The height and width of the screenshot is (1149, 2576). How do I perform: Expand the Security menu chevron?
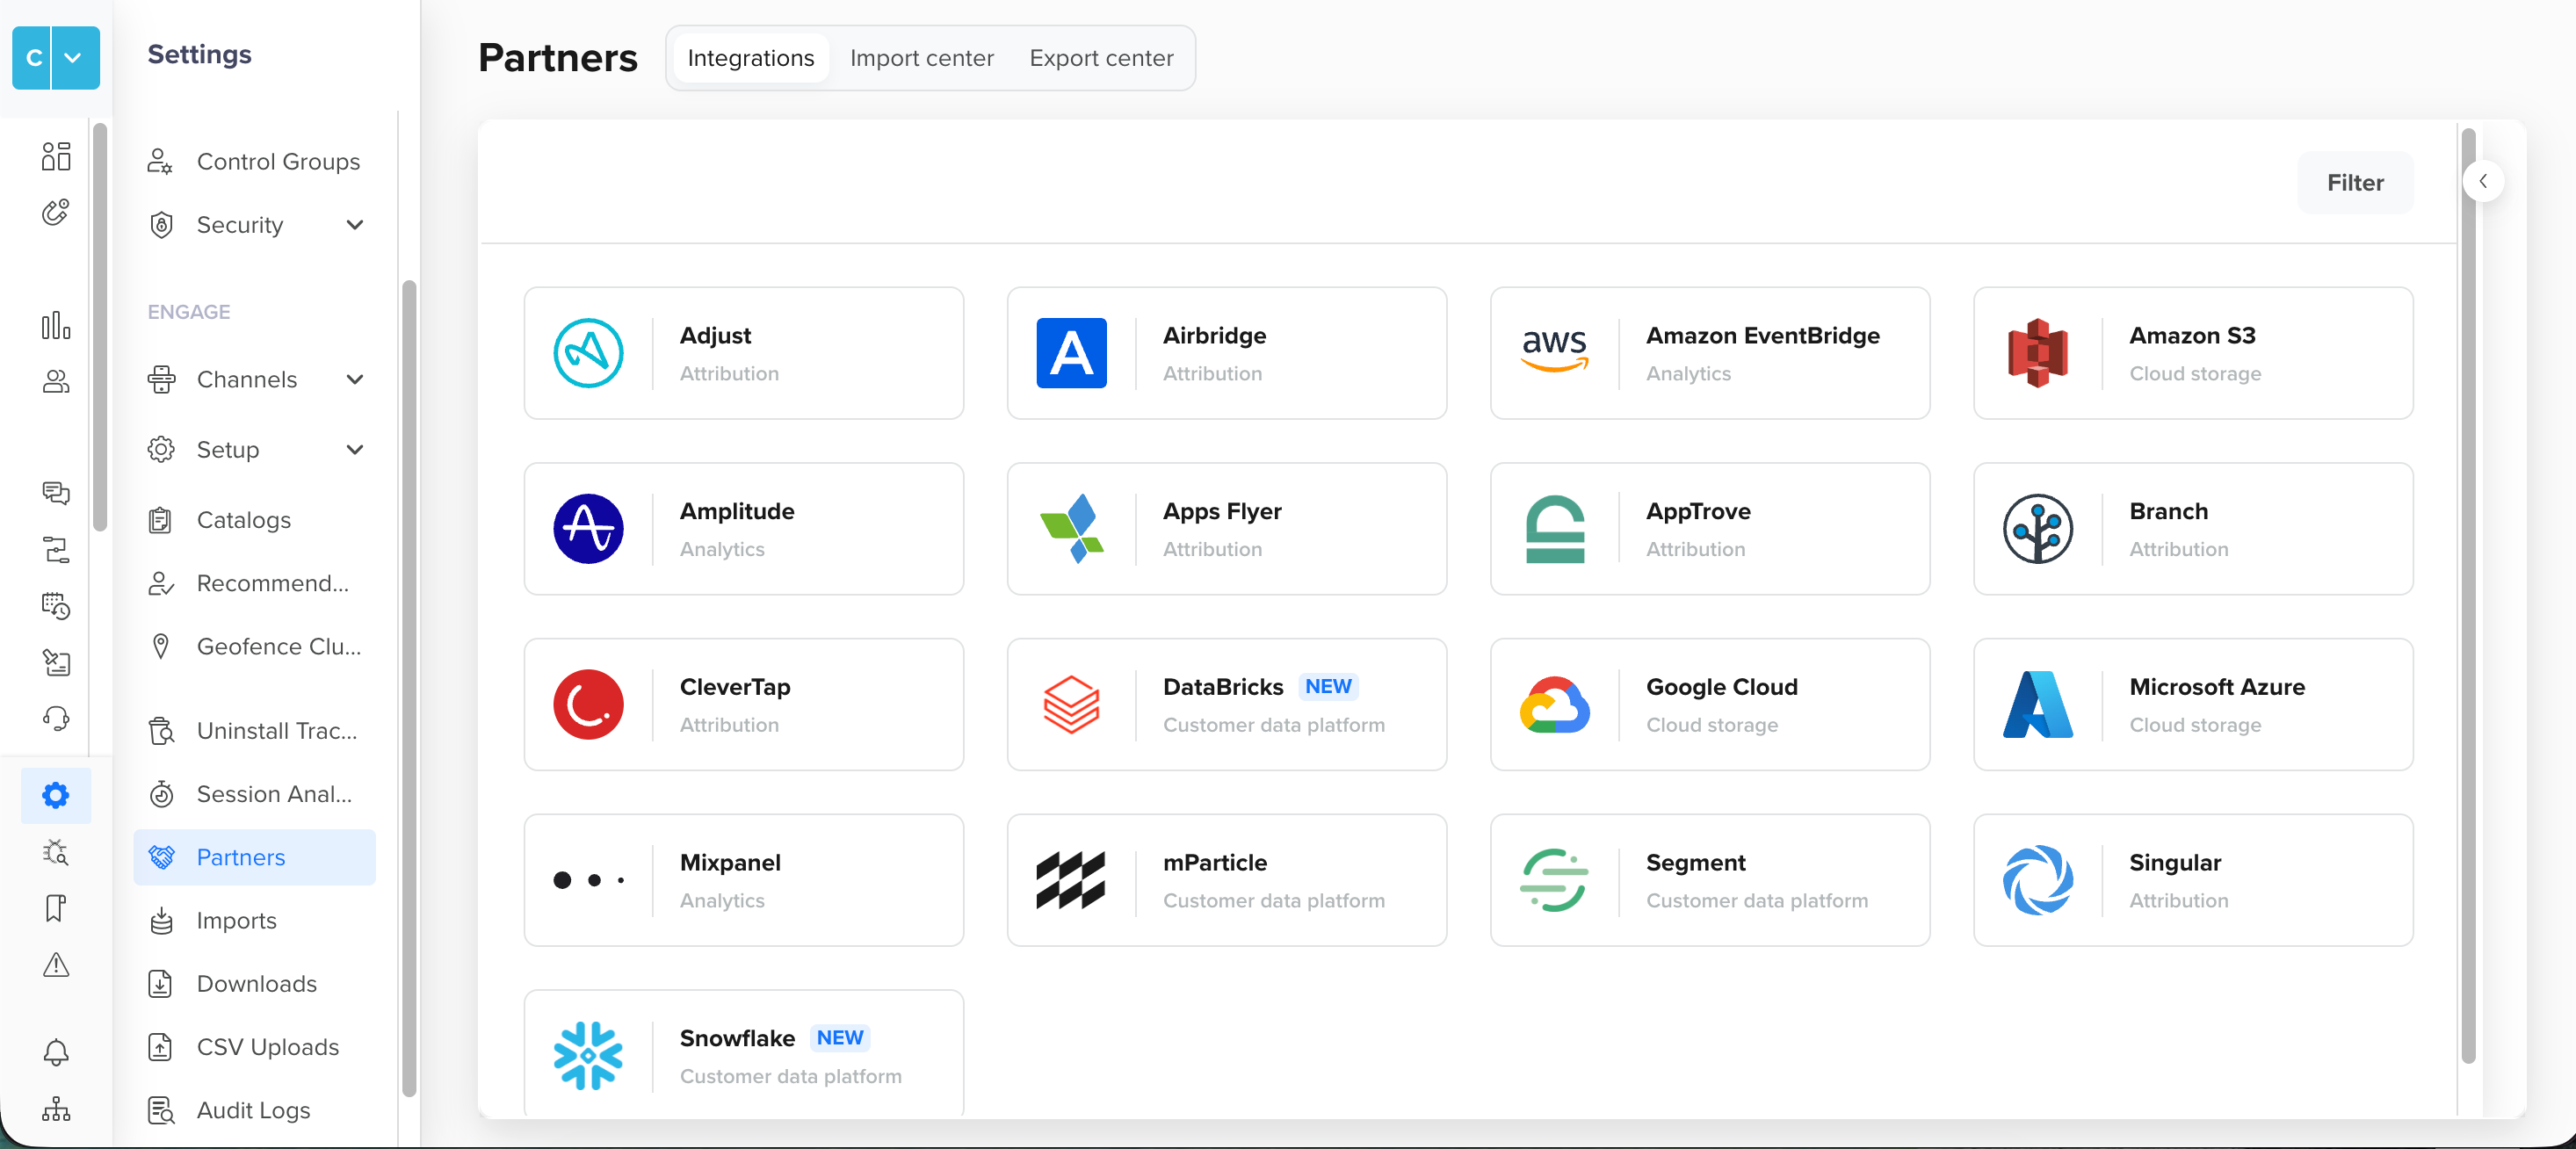354,225
